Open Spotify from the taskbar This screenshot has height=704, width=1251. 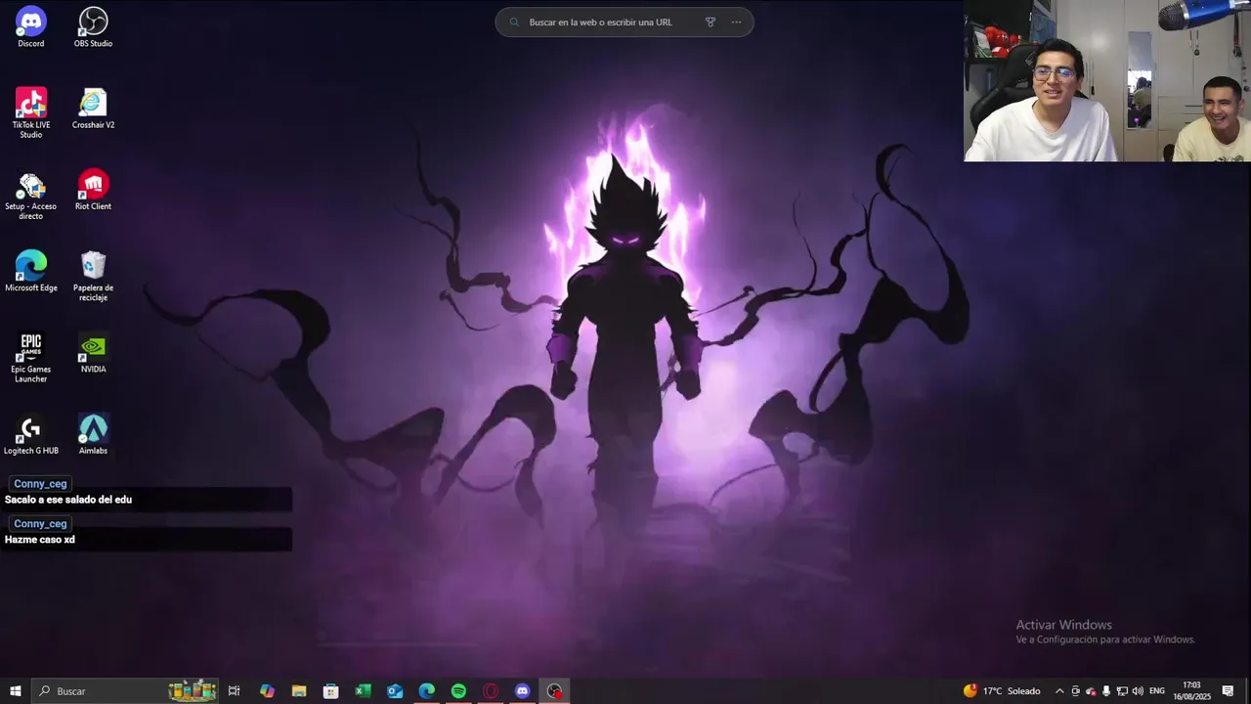[x=458, y=691]
